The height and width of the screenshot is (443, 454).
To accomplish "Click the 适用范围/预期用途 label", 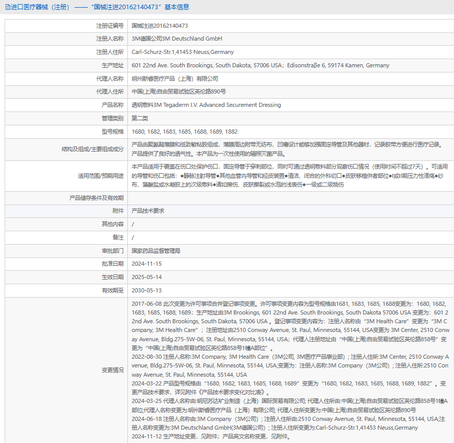I will (101, 176).
